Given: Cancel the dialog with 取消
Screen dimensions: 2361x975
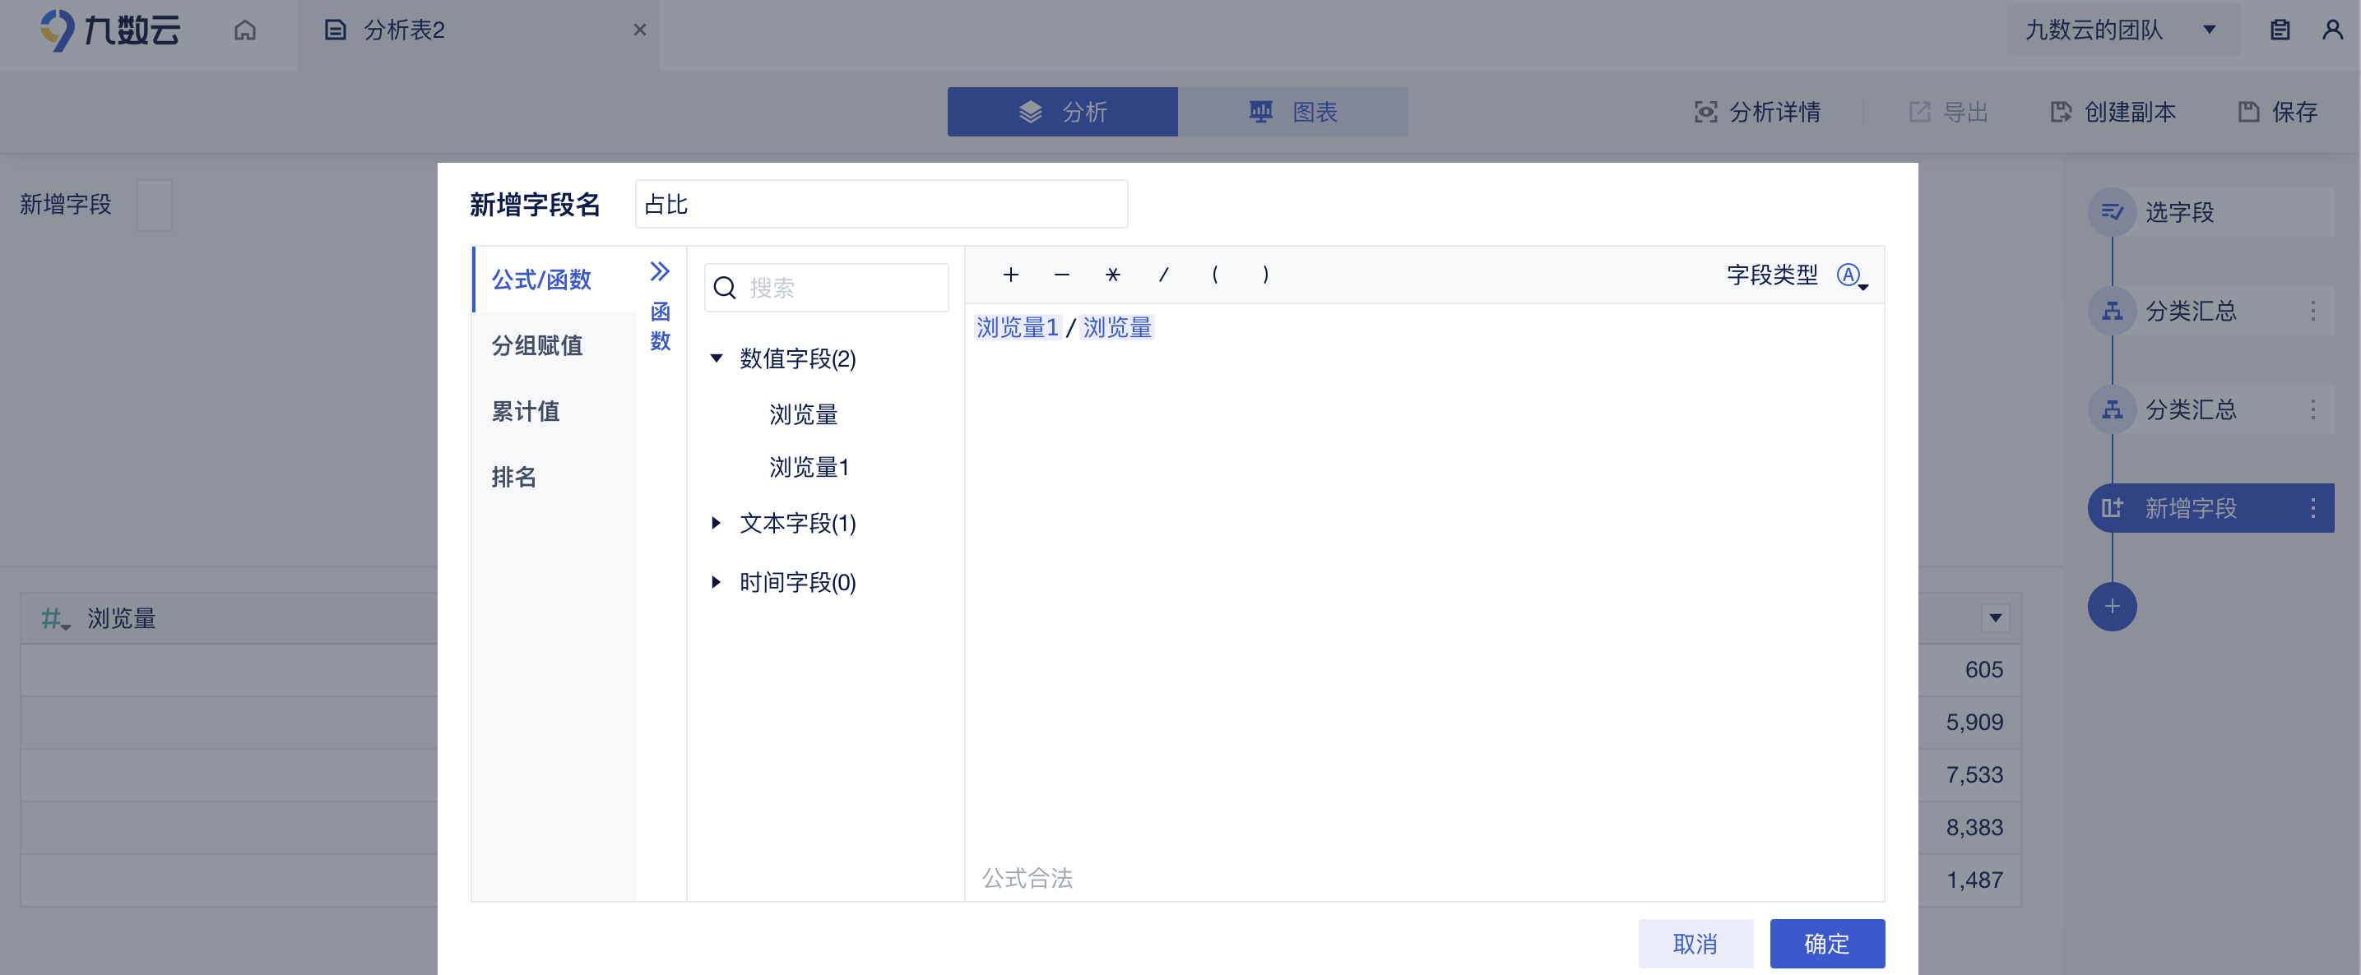Looking at the screenshot, I should tap(1695, 943).
